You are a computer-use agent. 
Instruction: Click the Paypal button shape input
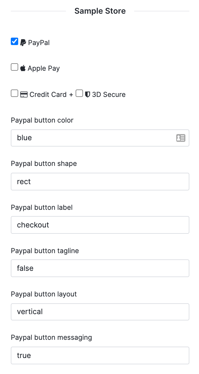[x=100, y=182]
